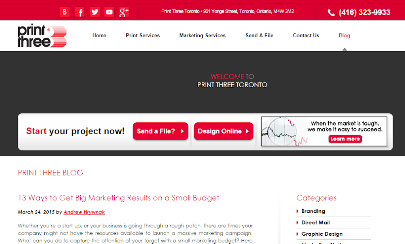Click the phone handset icon
Viewport: 405px width, 244px height.
[331, 12]
